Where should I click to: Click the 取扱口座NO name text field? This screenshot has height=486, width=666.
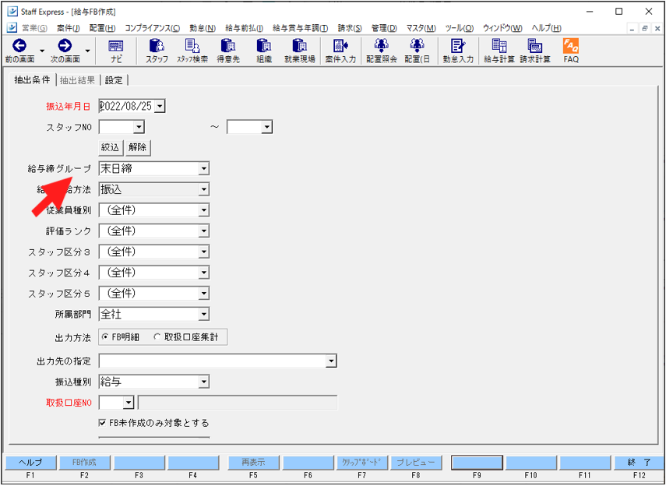238,403
